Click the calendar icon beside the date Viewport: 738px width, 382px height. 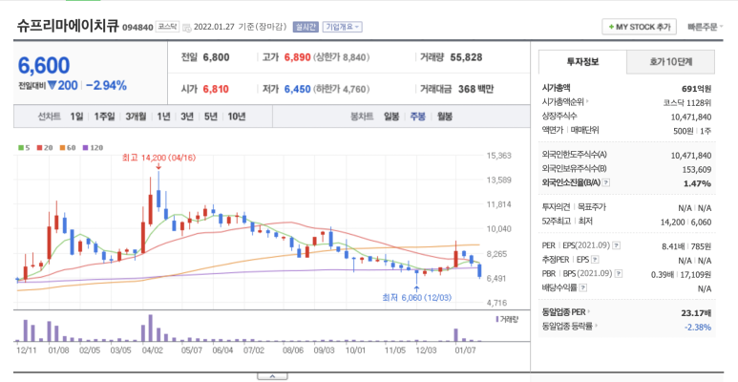pyautogui.click(x=187, y=27)
